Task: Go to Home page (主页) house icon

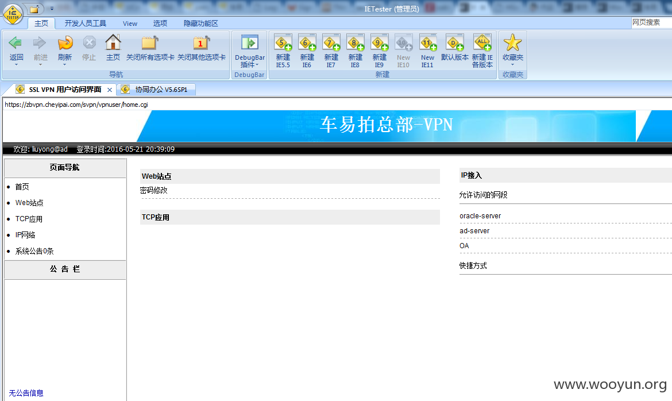Action: tap(113, 43)
